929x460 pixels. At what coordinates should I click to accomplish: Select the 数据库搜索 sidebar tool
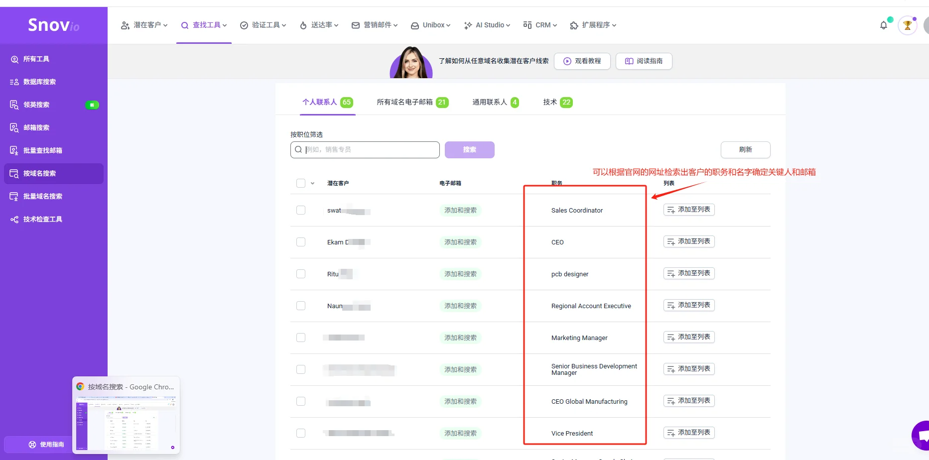39,82
